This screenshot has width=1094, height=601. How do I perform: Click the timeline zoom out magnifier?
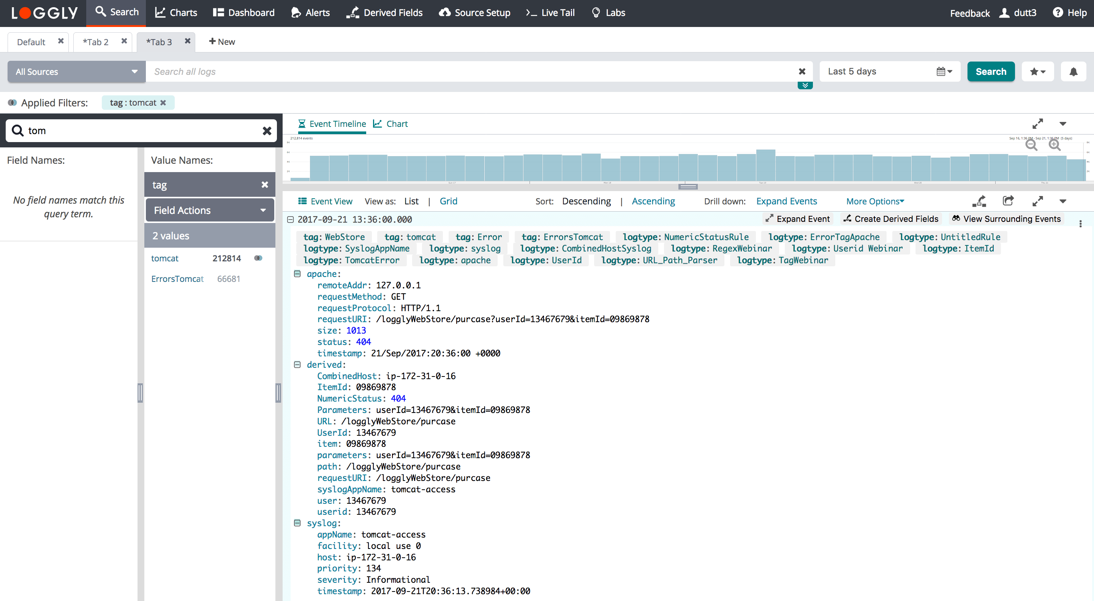pos(1031,145)
